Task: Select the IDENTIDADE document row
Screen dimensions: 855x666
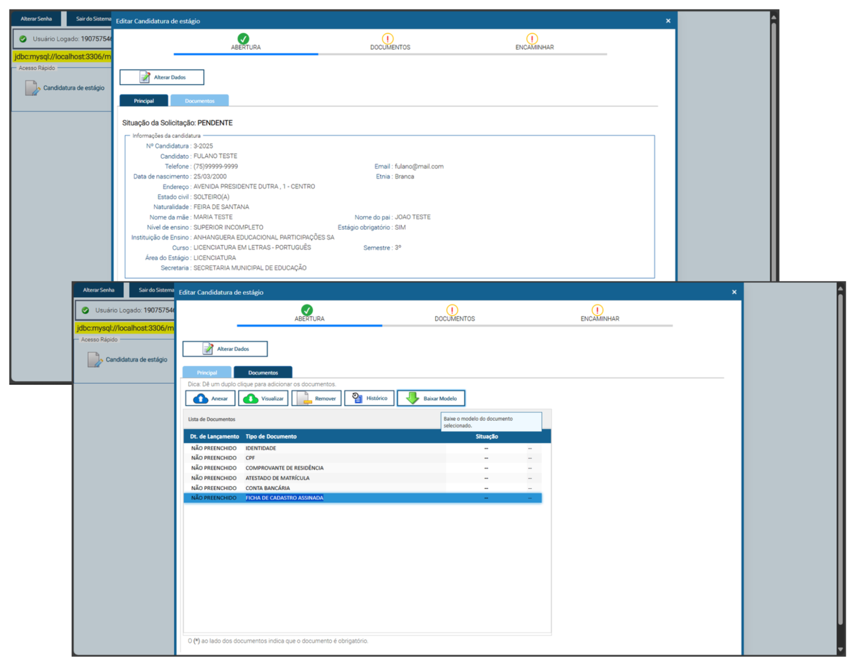Action: pyautogui.click(x=261, y=448)
